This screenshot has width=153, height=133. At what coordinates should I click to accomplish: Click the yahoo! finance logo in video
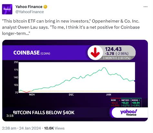click(128, 113)
